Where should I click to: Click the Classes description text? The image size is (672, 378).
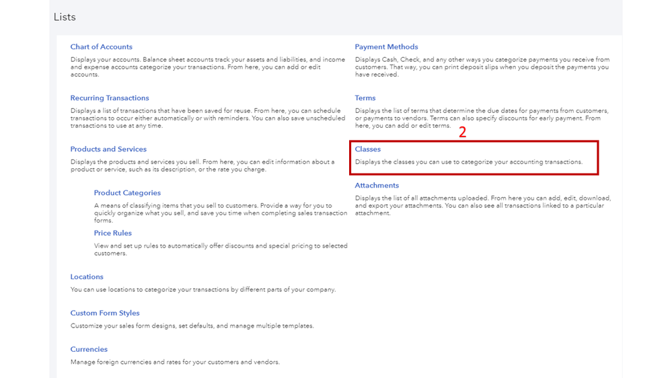(x=468, y=162)
